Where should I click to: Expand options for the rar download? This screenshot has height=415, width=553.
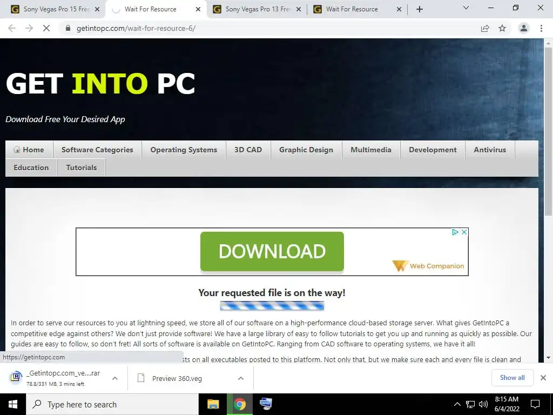(x=115, y=378)
